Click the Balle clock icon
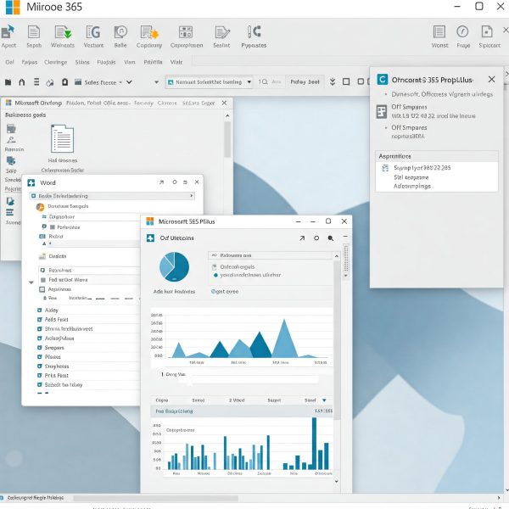 tap(120, 32)
